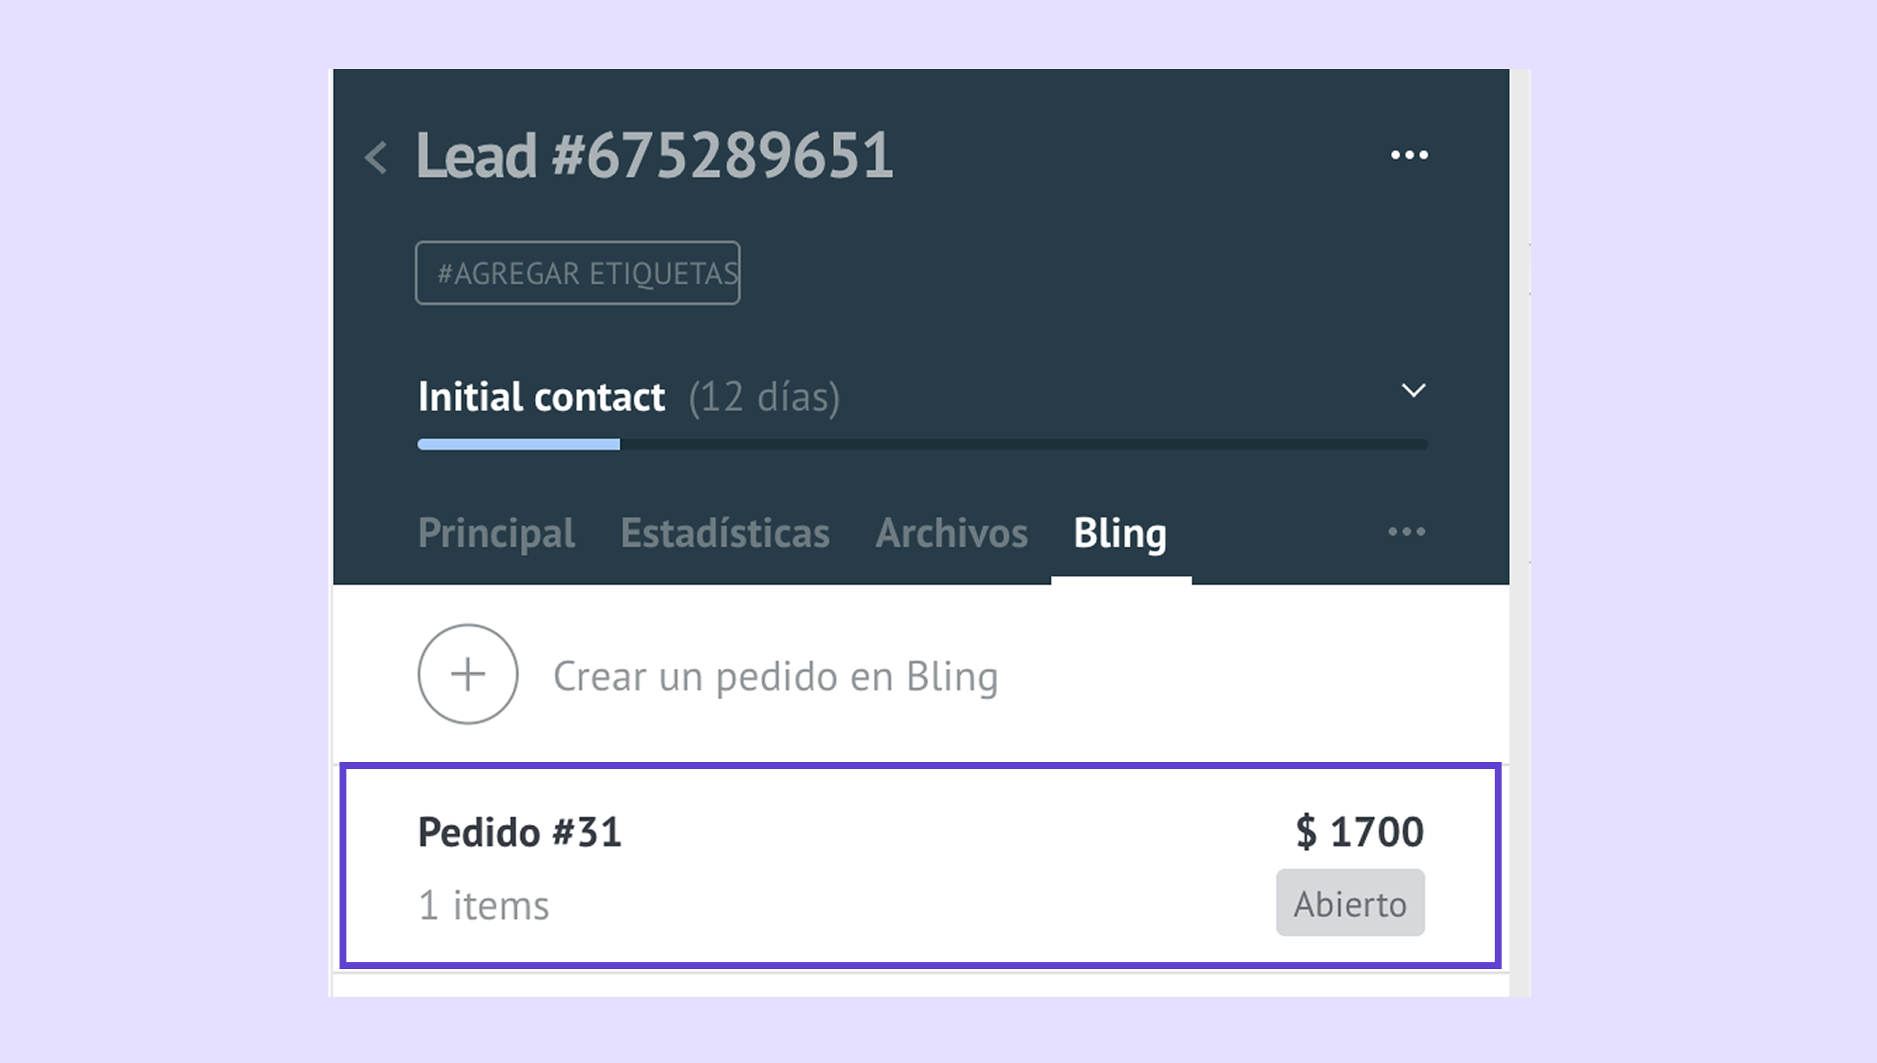Click the Abierto status badge

[1350, 903]
